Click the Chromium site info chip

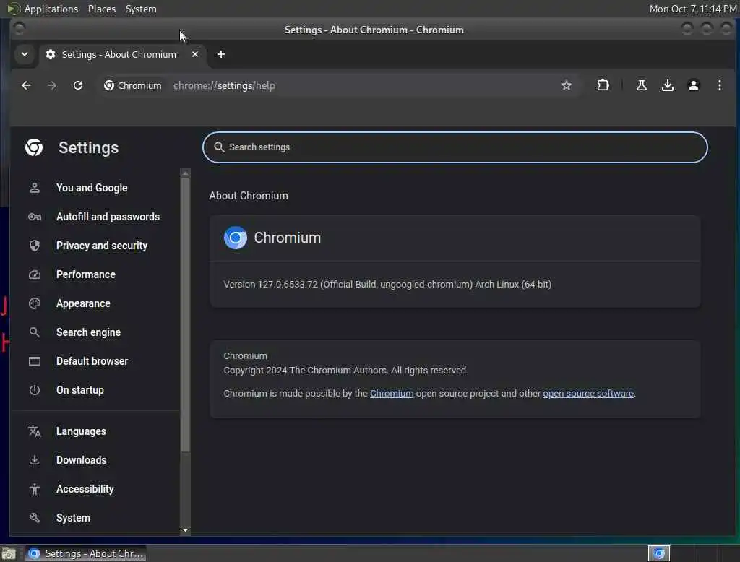point(133,85)
